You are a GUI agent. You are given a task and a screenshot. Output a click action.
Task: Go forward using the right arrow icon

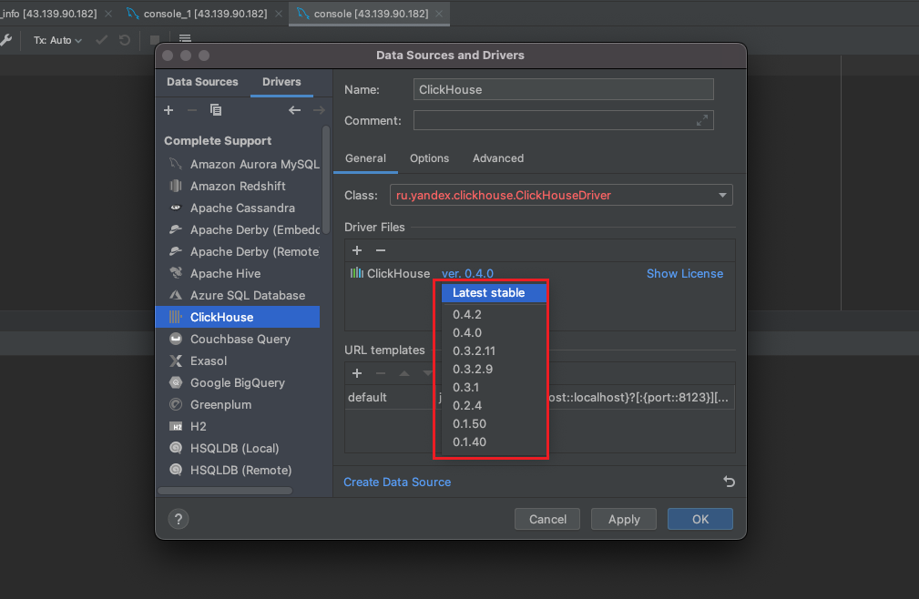tap(318, 110)
